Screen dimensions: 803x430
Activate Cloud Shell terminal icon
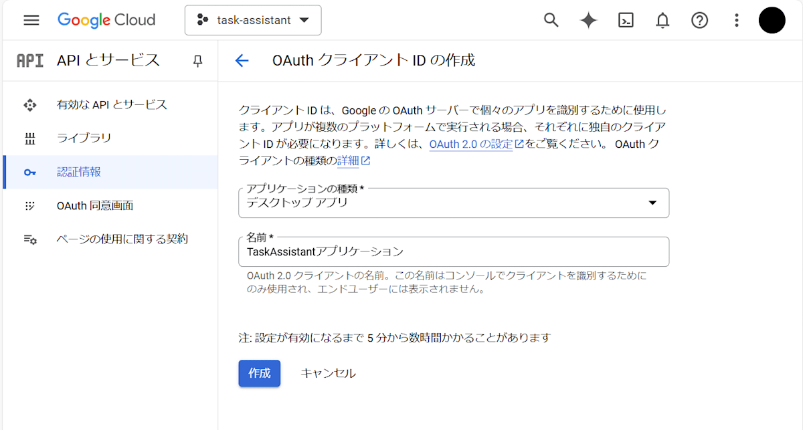coord(626,20)
